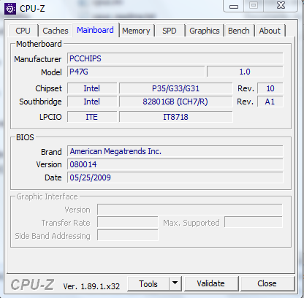Switch to the CPU tab

click(x=23, y=31)
